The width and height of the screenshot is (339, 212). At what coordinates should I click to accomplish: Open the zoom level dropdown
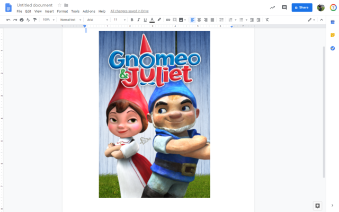(x=48, y=20)
